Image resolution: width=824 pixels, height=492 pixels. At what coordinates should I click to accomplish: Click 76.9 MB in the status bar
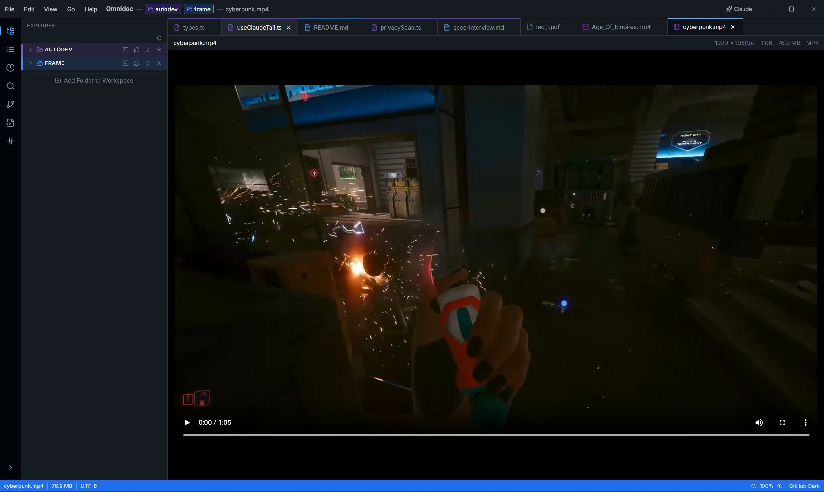[62, 486]
